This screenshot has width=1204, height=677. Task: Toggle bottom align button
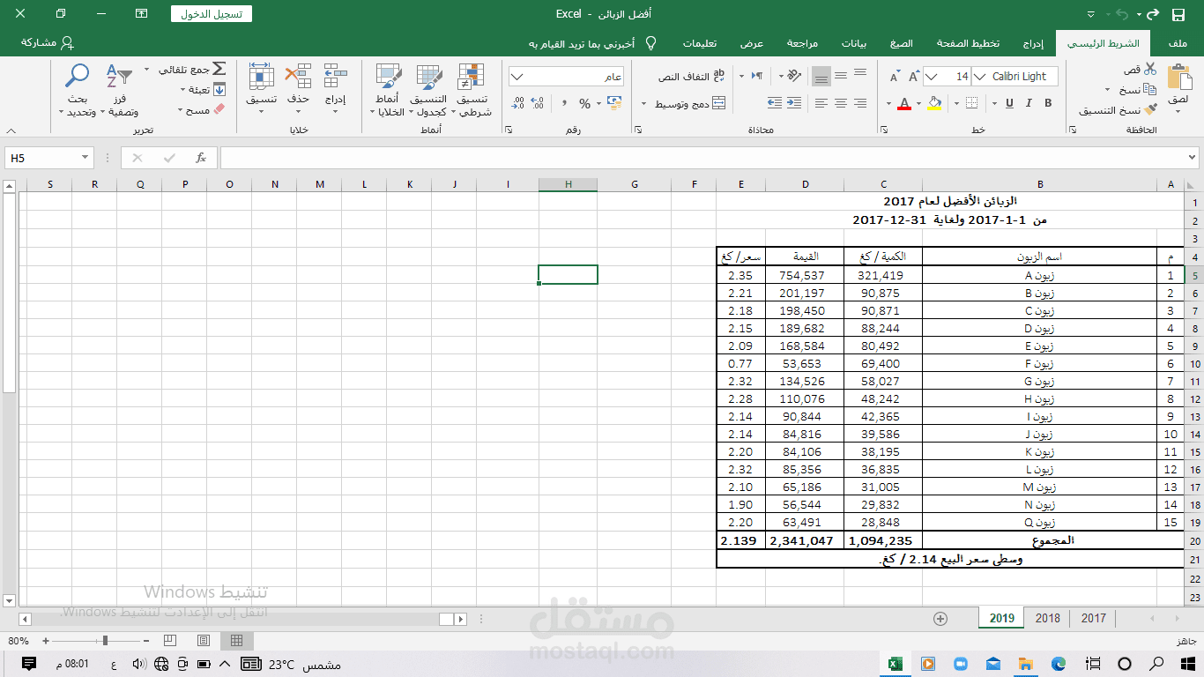[x=821, y=77]
